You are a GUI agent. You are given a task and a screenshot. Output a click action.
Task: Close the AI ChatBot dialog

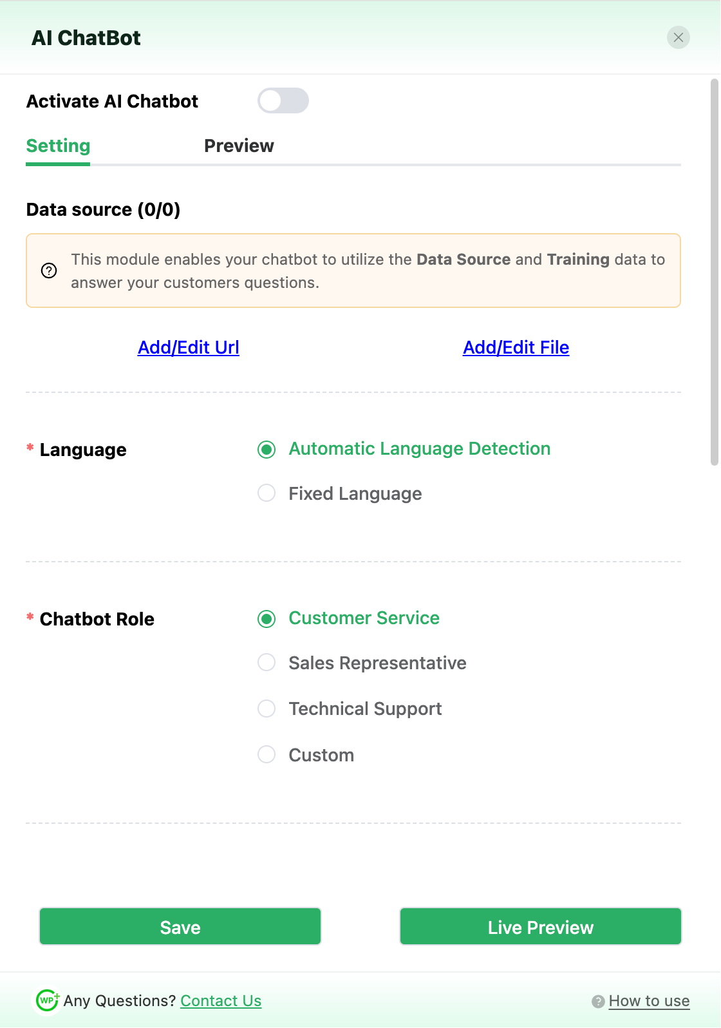click(678, 37)
